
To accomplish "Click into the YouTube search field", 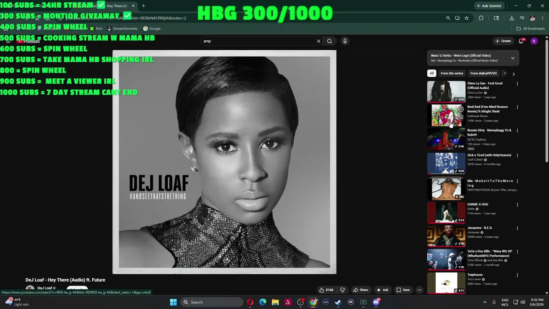I will point(257,41).
